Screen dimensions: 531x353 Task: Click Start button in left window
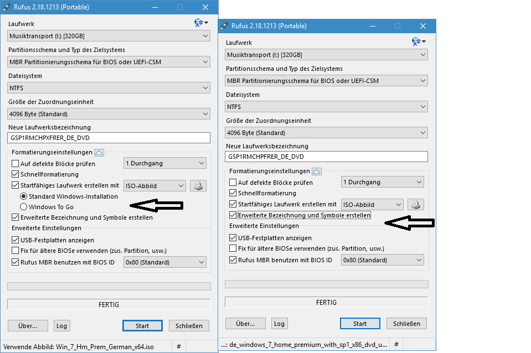pos(142,325)
